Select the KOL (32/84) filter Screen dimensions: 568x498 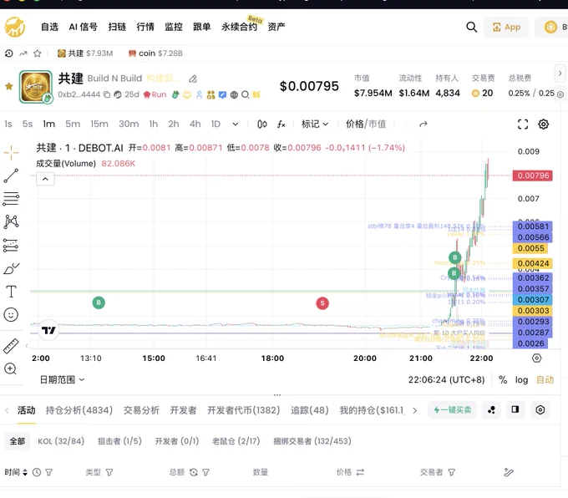tap(61, 441)
